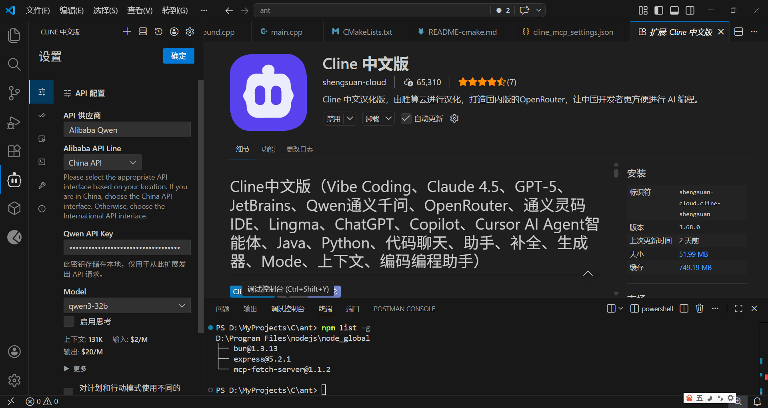The width and height of the screenshot is (768, 408).
Task: Click the 51.99 MB size link
Action: click(693, 254)
